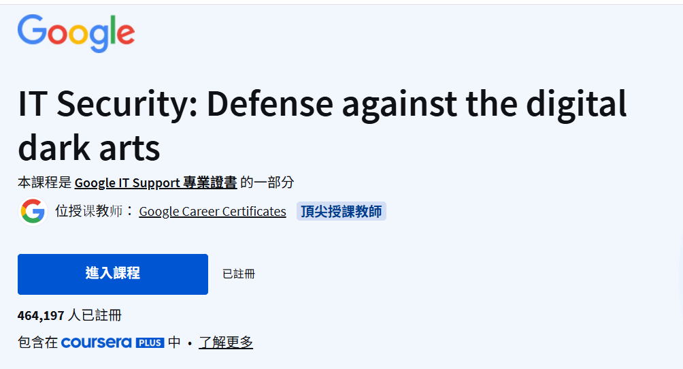
Task: Open the Google IT Support 專業證書 link
Action: [x=156, y=182]
